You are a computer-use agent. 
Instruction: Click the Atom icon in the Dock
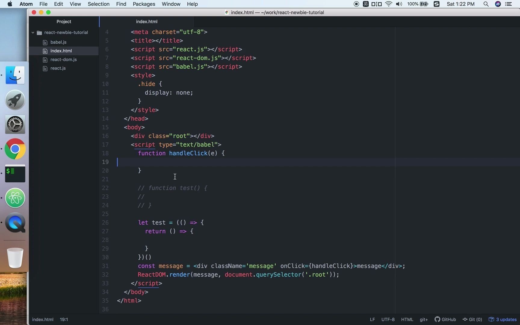(15, 198)
